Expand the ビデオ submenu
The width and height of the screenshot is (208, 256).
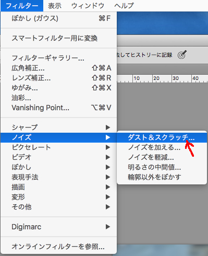(x=58, y=157)
